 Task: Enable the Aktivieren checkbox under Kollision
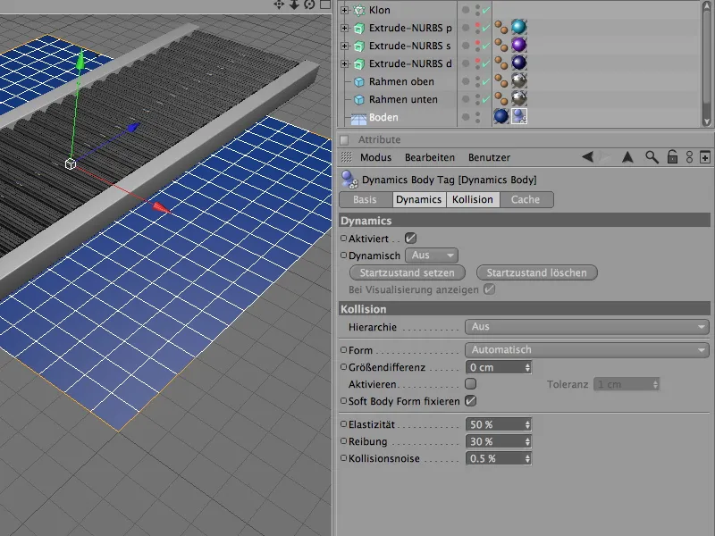click(x=471, y=384)
